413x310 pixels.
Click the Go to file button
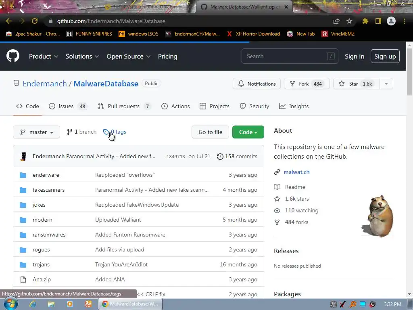pyautogui.click(x=211, y=132)
